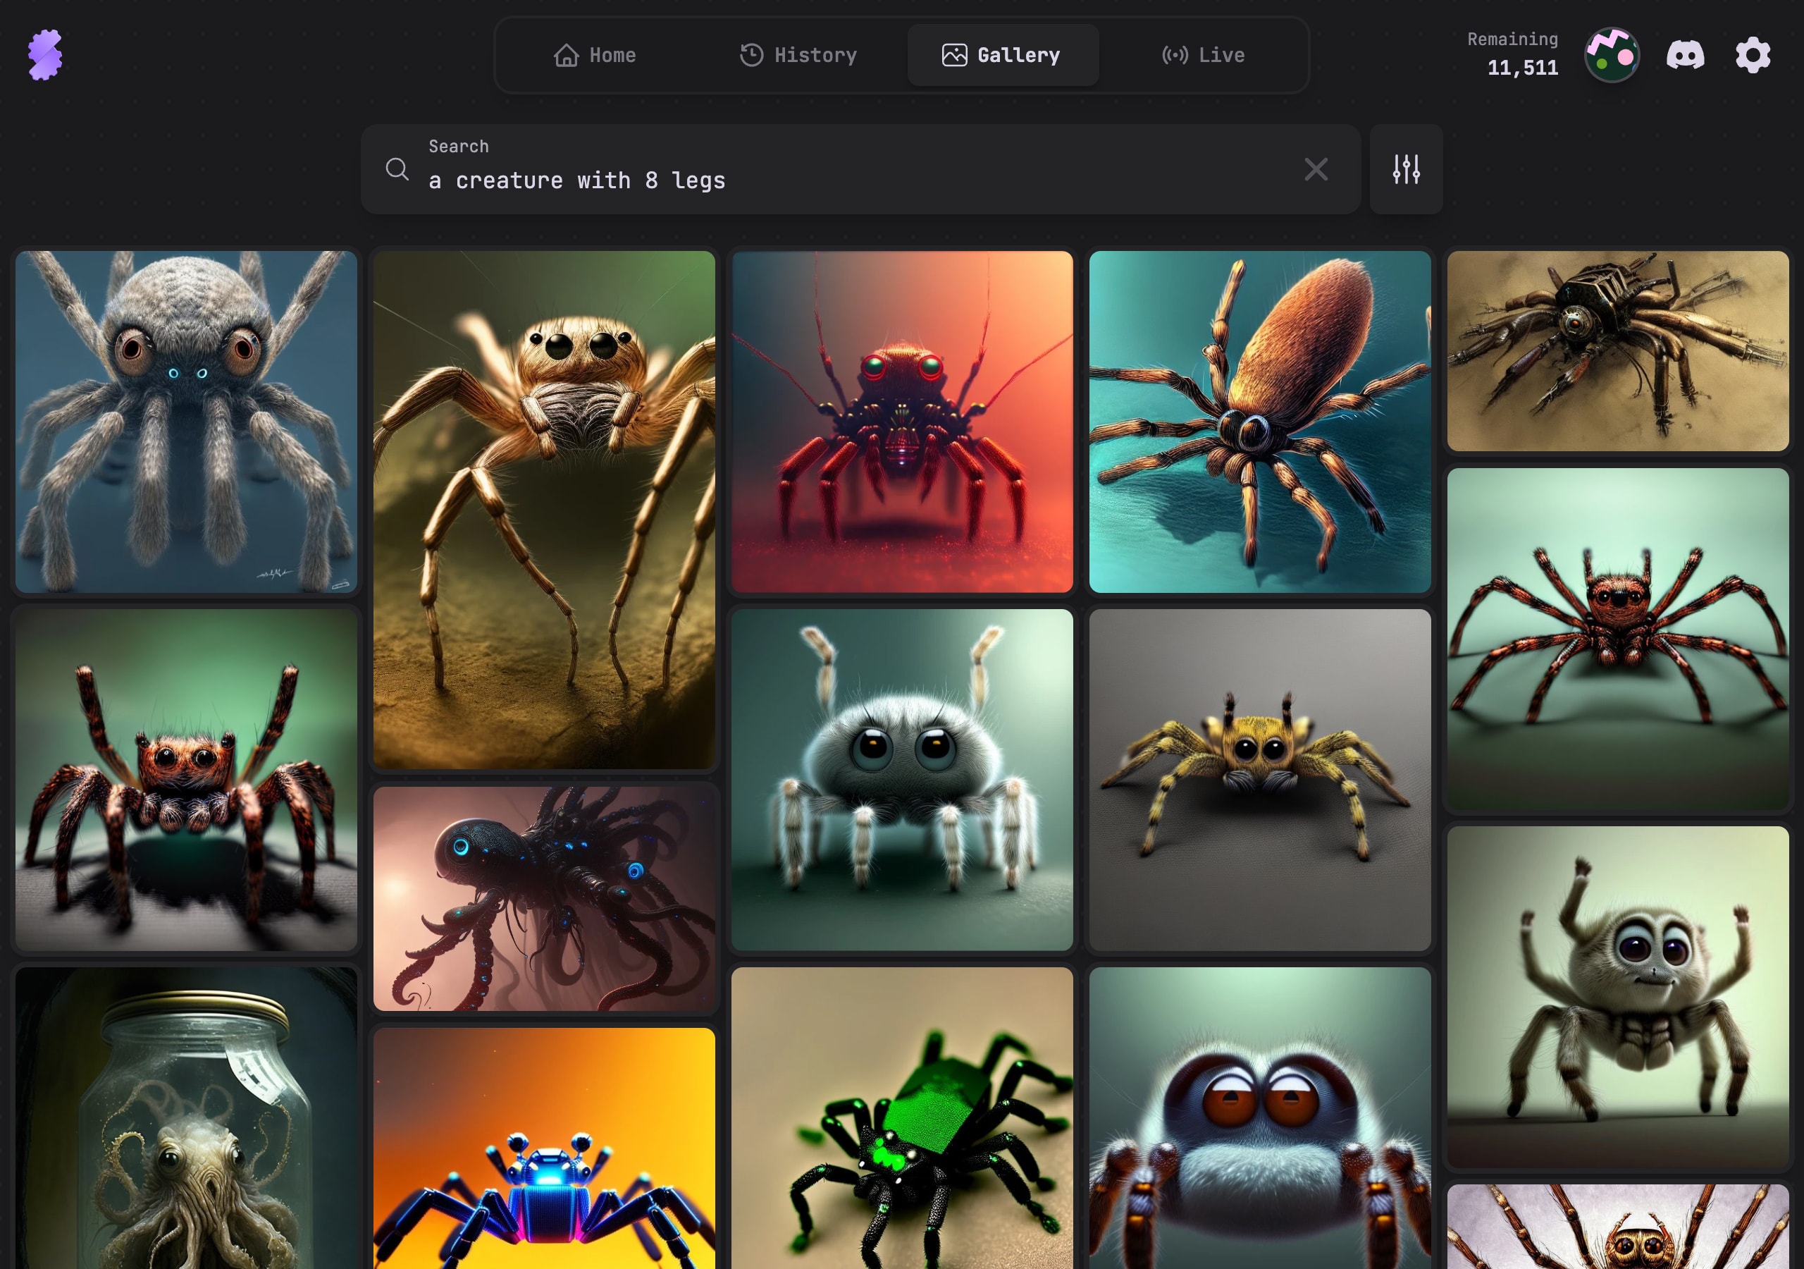Click the purple app logo

click(45, 55)
